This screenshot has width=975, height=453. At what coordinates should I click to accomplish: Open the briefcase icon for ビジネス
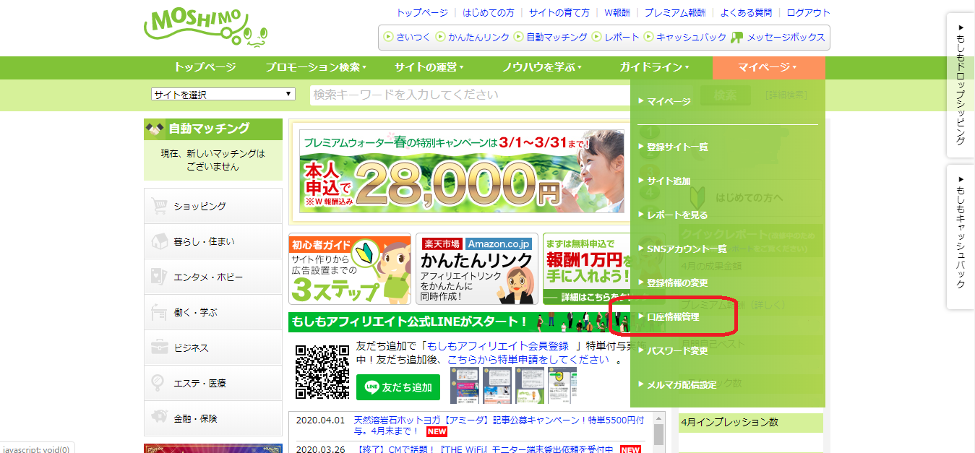tap(159, 348)
